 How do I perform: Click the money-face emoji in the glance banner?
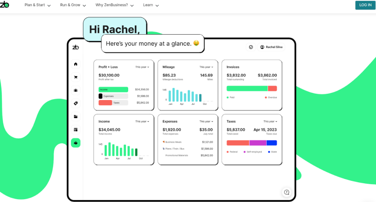tap(196, 43)
